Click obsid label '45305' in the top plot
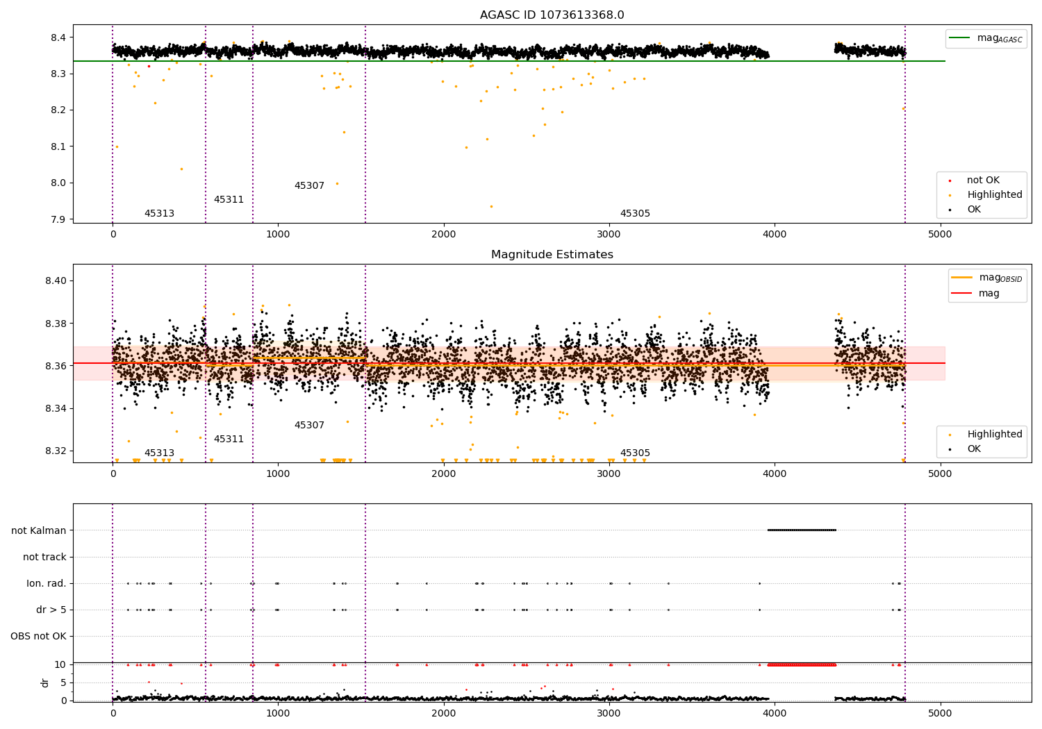This screenshot has width=1042, height=729. click(x=635, y=214)
